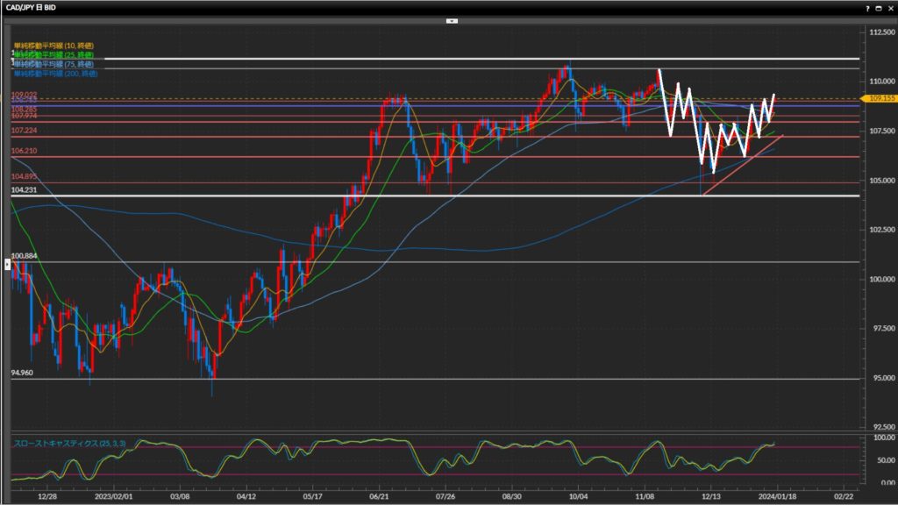Click the current price tag 109.155
Image resolution: width=898 pixels, height=505 pixels.
click(x=880, y=99)
